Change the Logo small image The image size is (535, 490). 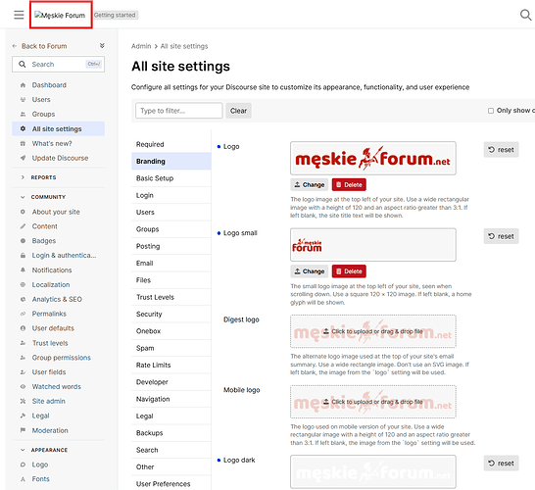(x=310, y=271)
